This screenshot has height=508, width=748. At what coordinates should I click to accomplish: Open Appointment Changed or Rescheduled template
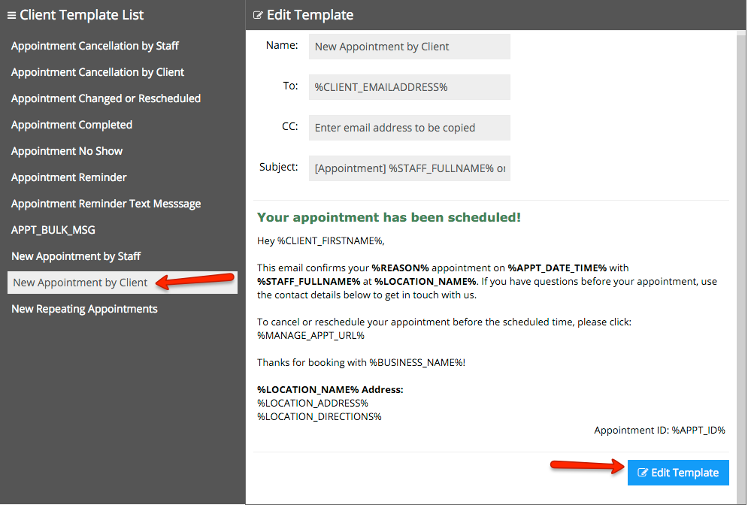pos(106,98)
